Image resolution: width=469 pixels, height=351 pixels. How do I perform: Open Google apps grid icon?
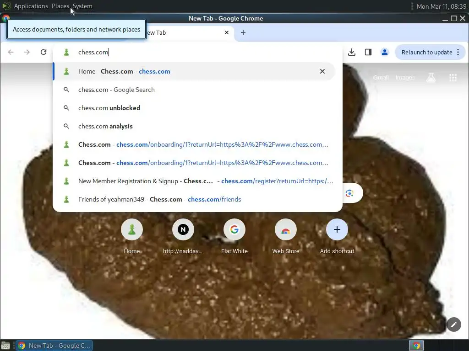[x=453, y=78]
